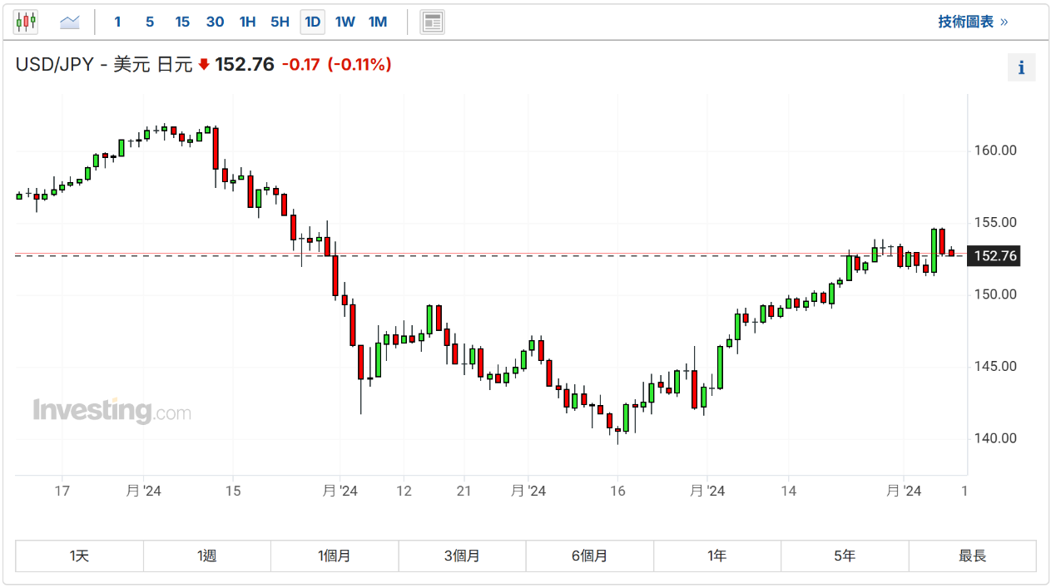Select the 1 minute interval

(x=117, y=22)
